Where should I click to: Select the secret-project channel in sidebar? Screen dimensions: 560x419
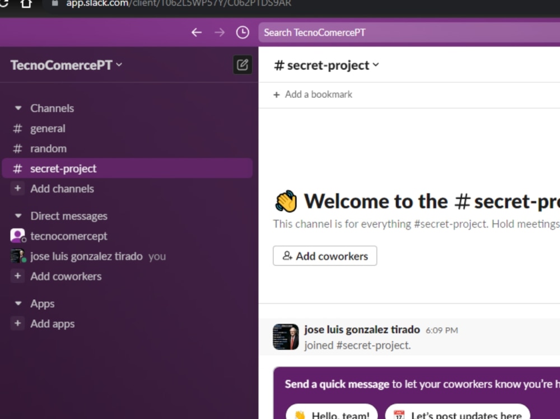(x=127, y=168)
